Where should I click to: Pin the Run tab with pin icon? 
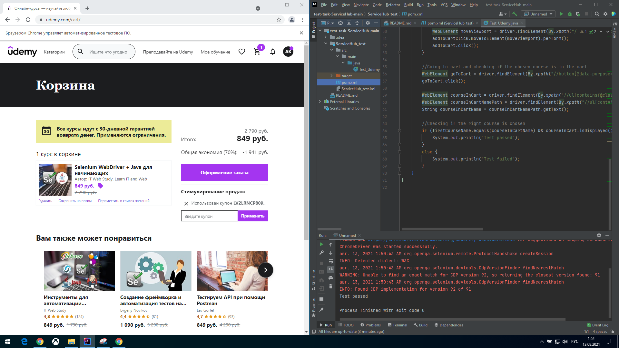[321, 310]
